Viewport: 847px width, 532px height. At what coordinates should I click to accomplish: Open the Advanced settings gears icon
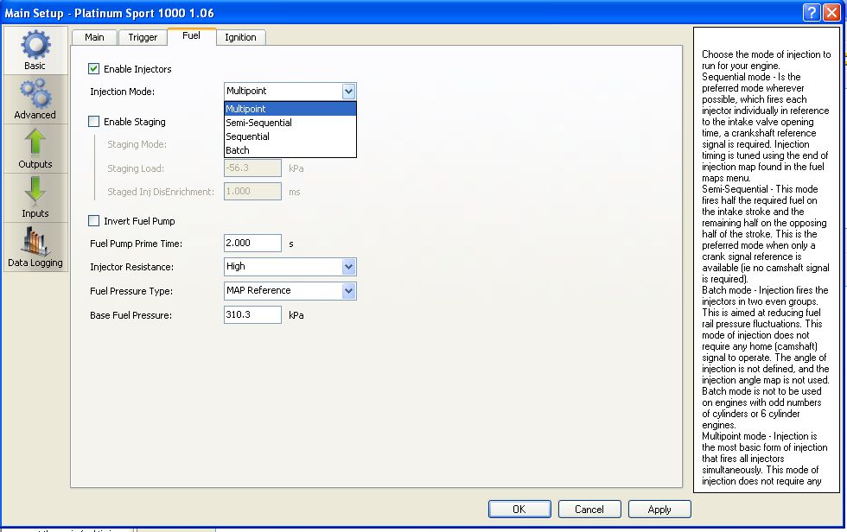[x=35, y=93]
